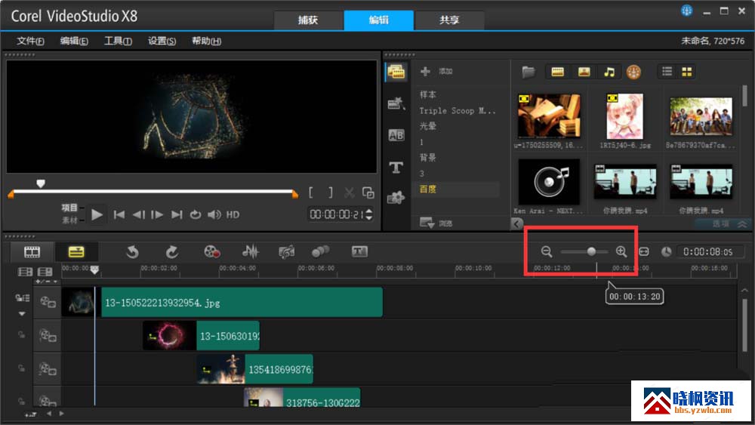Open the Transitions (AB) library panel
The image size is (755, 425).
point(396,135)
